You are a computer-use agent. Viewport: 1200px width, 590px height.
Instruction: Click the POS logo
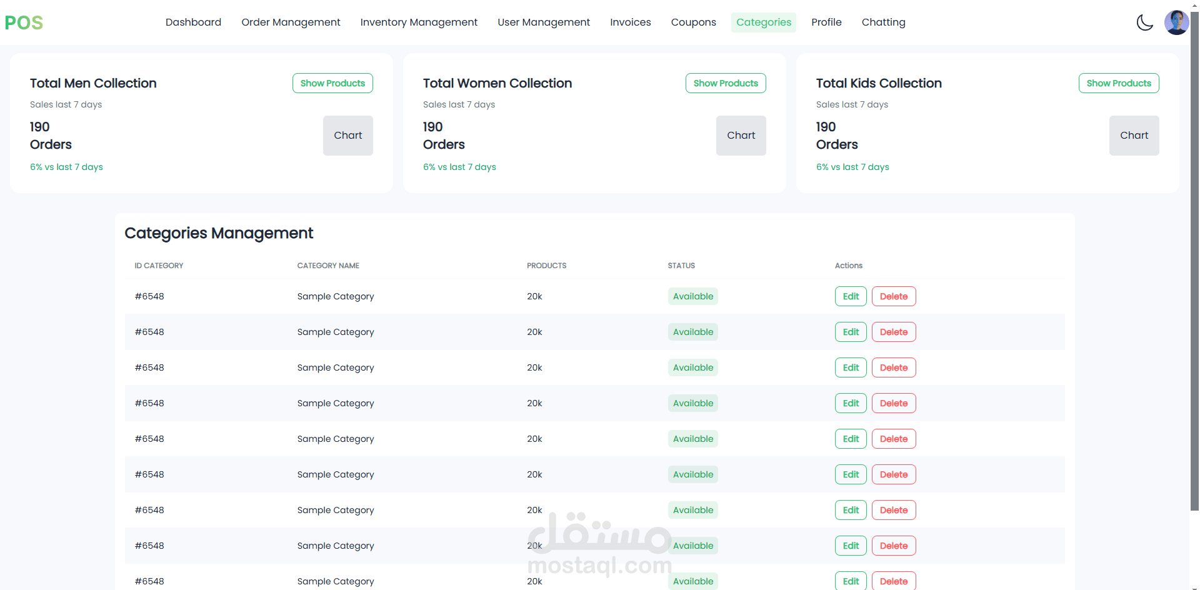24,23
